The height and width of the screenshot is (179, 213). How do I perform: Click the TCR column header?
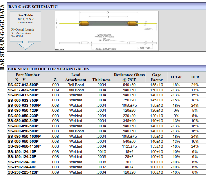pos(195,77)
